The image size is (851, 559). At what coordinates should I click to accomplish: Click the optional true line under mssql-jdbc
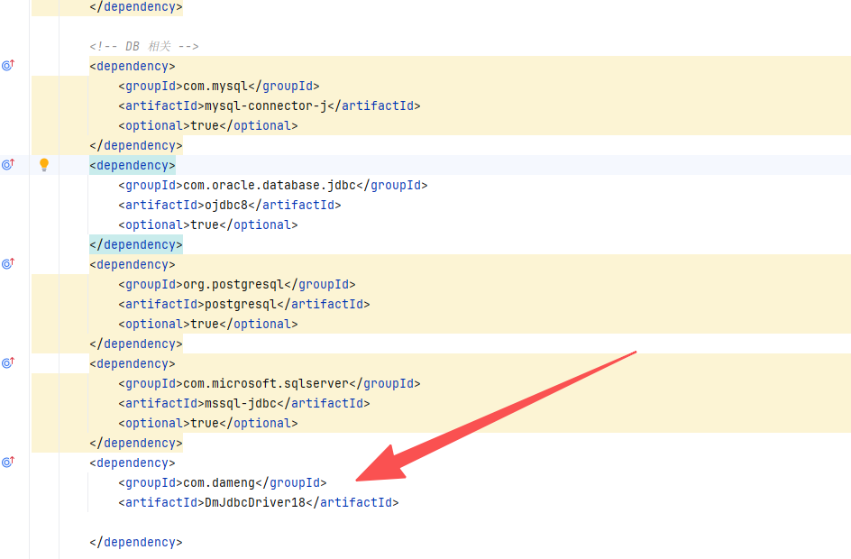[207, 424]
